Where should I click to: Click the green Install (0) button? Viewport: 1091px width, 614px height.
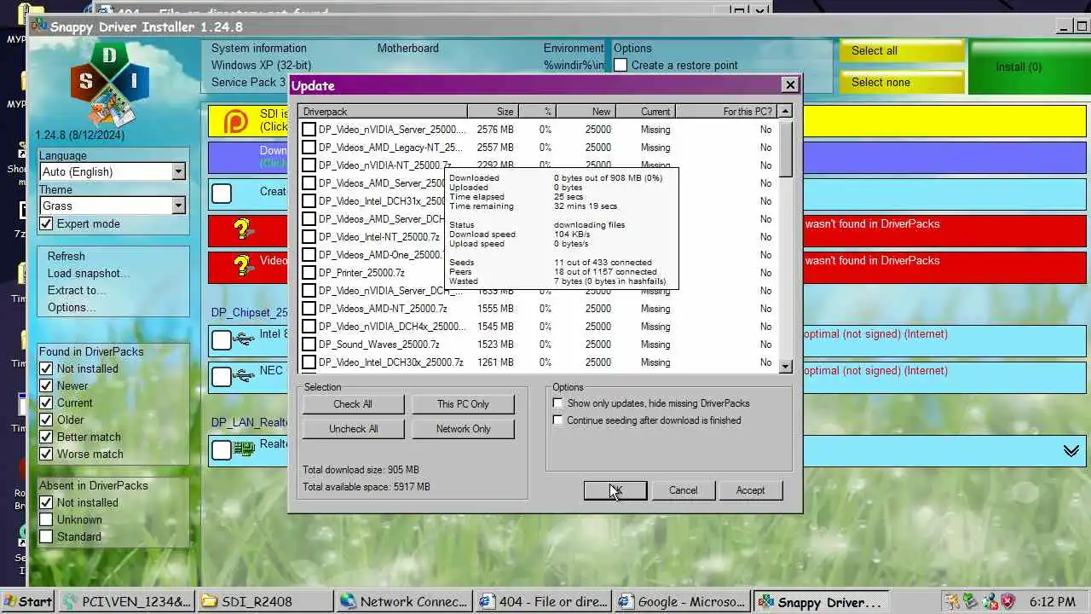tap(1030, 67)
